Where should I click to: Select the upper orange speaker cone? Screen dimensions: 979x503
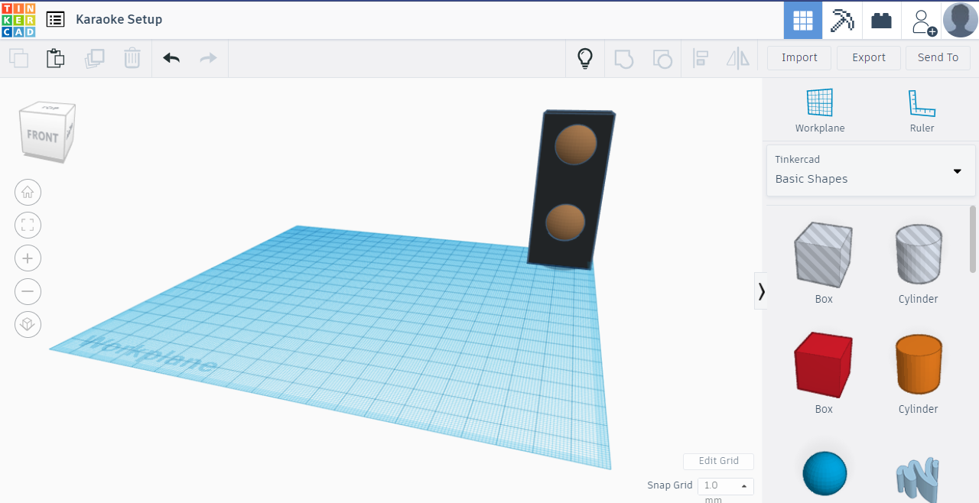point(575,144)
